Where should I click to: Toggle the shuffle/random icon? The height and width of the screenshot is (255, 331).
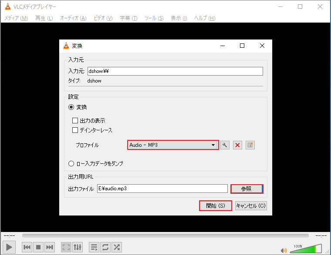117,247
